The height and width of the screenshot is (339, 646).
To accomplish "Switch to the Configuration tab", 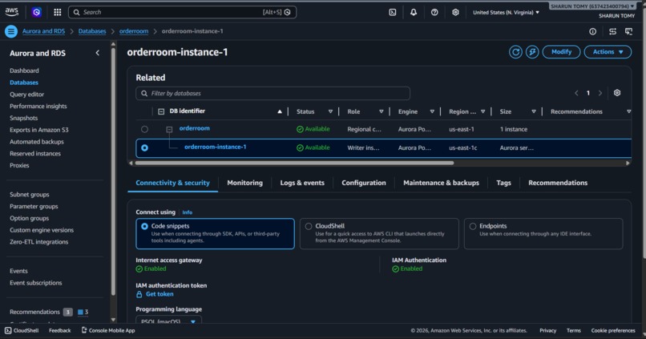I will point(364,183).
